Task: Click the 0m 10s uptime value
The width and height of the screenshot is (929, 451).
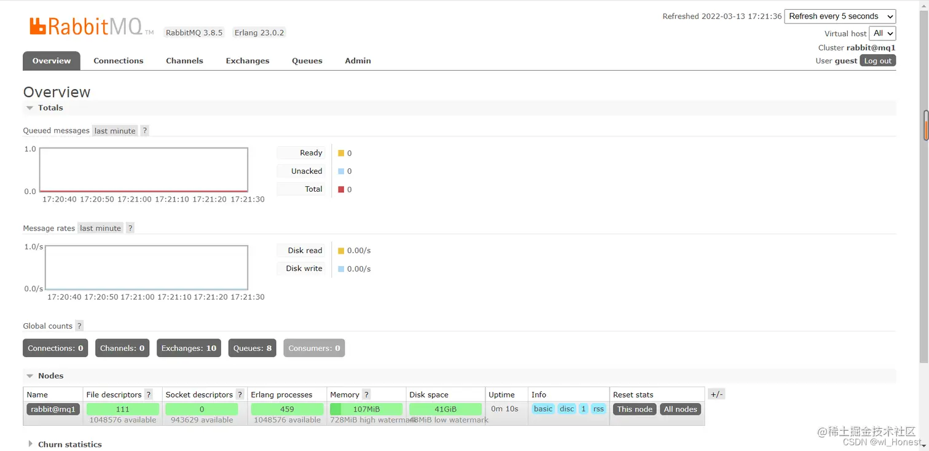Action: point(504,409)
